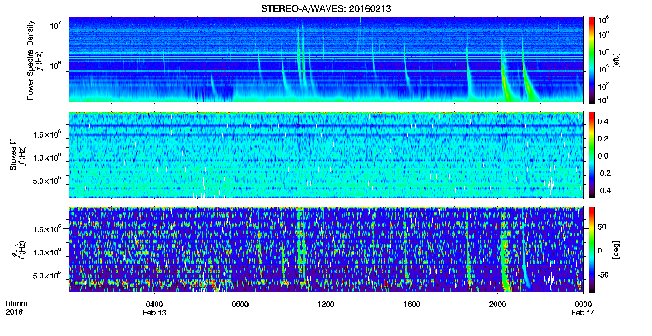Viewport: 652px width, 336px height.
Task: Select the φ RTN axis label
Action: pos(14,250)
